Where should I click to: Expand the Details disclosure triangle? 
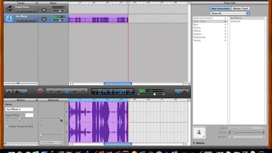coord(194,143)
